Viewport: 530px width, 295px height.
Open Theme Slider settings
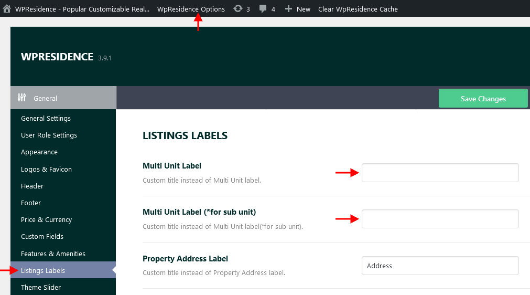[41, 287]
